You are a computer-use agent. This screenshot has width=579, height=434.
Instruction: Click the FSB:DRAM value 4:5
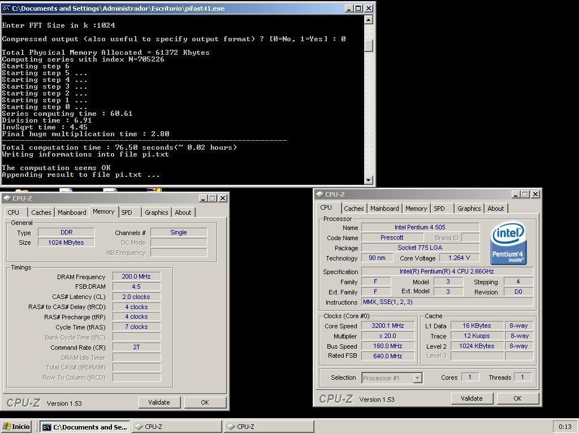click(x=136, y=287)
